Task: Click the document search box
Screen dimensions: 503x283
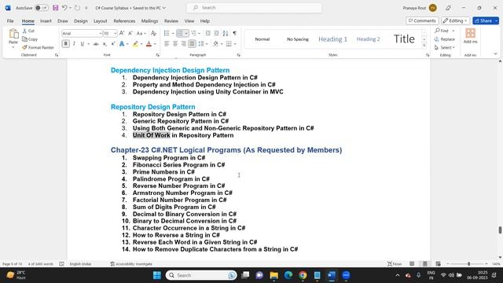Action: [254, 8]
